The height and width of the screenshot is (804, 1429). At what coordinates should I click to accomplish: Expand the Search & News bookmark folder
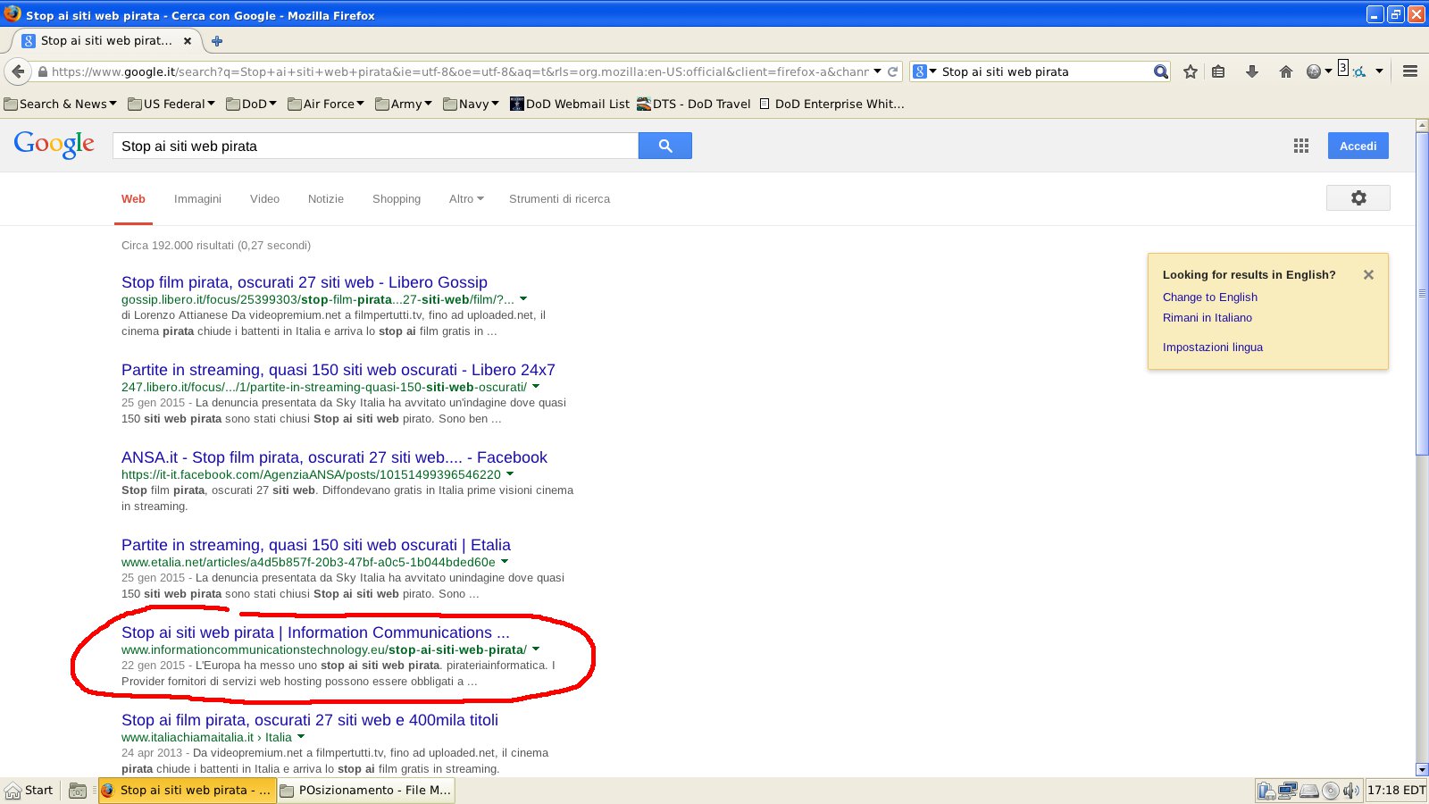pos(60,104)
